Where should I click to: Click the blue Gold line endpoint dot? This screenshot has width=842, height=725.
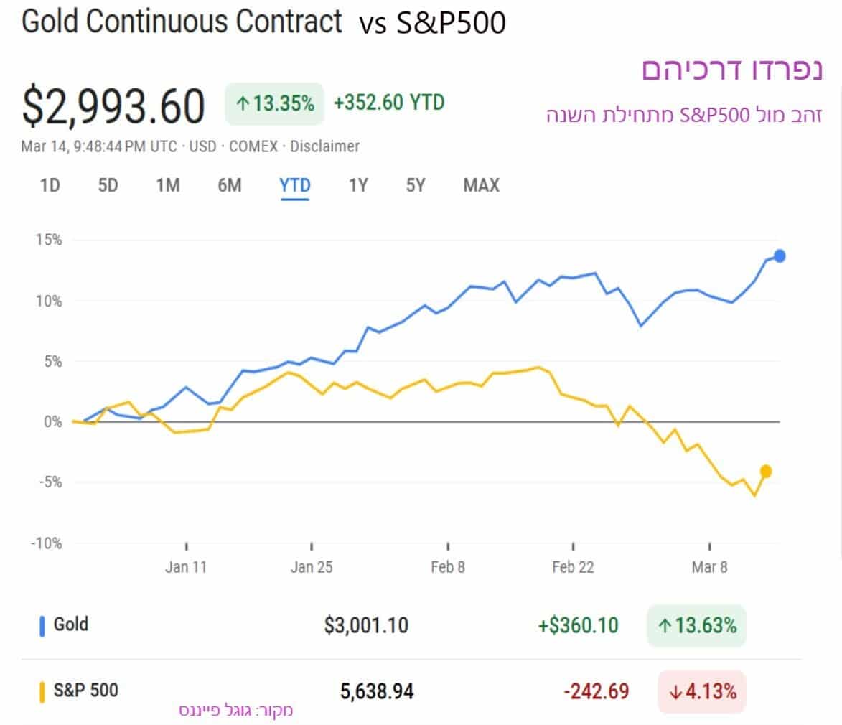pyautogui.click(x=780, y=256)
